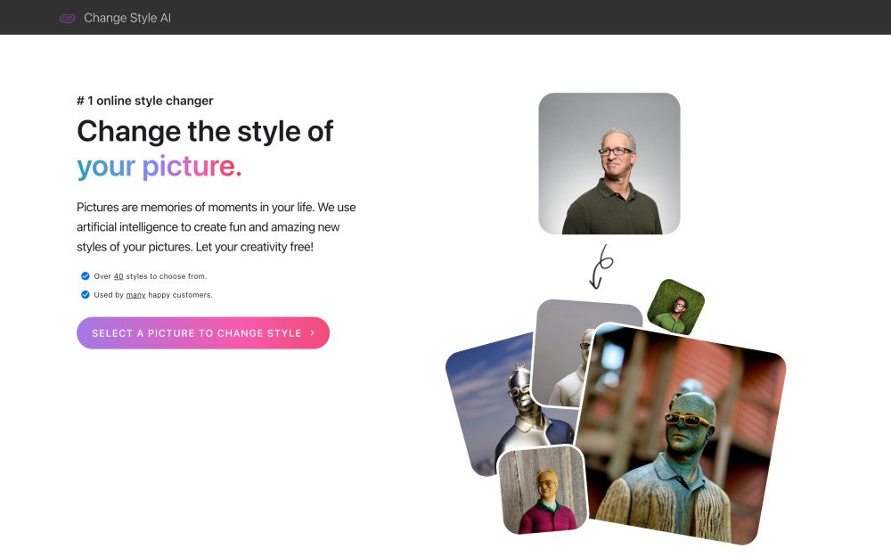The image size is (891, 557).
Task: Click the blue checkmark beside Over 40 styles
Action: (86, 276)
